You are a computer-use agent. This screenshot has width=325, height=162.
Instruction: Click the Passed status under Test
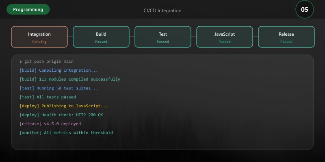point(163,42)
